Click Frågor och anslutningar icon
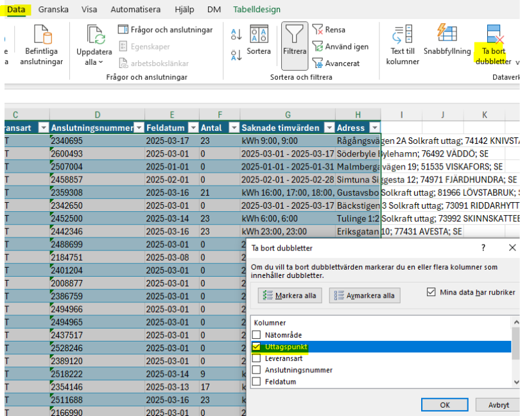 (124, 30)
